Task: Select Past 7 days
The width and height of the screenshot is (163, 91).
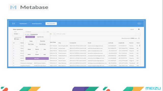Action: [31, 44]
